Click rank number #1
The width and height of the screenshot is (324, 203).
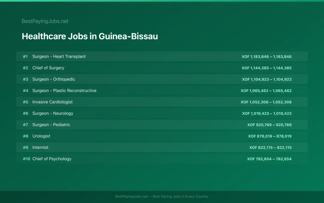25,57
